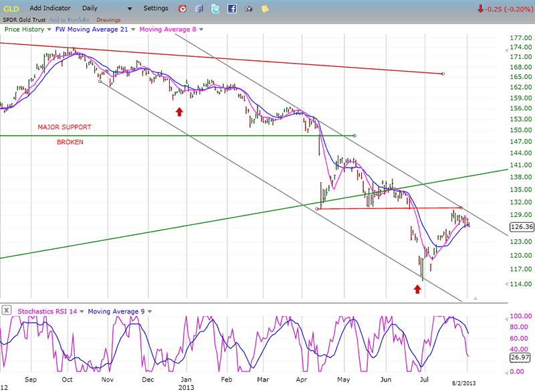Screen dimensions: 535x391
Task: Click the stacked documents icon
Action: click(x=199, y=9)
